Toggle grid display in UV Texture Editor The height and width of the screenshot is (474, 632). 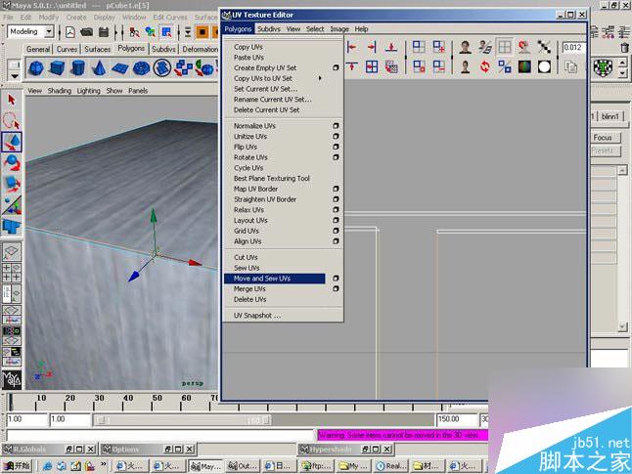point(505,47)
